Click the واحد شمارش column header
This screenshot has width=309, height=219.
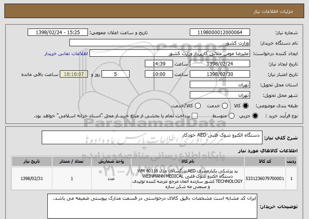[x=111, y=162]
